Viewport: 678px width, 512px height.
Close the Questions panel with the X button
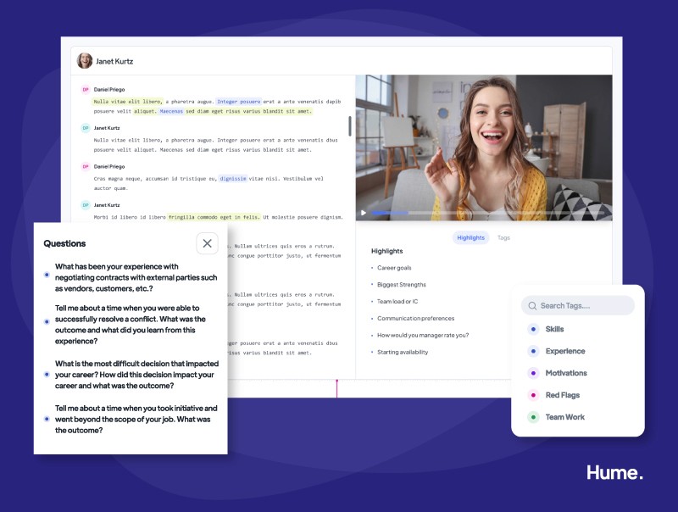click(207, 243)
